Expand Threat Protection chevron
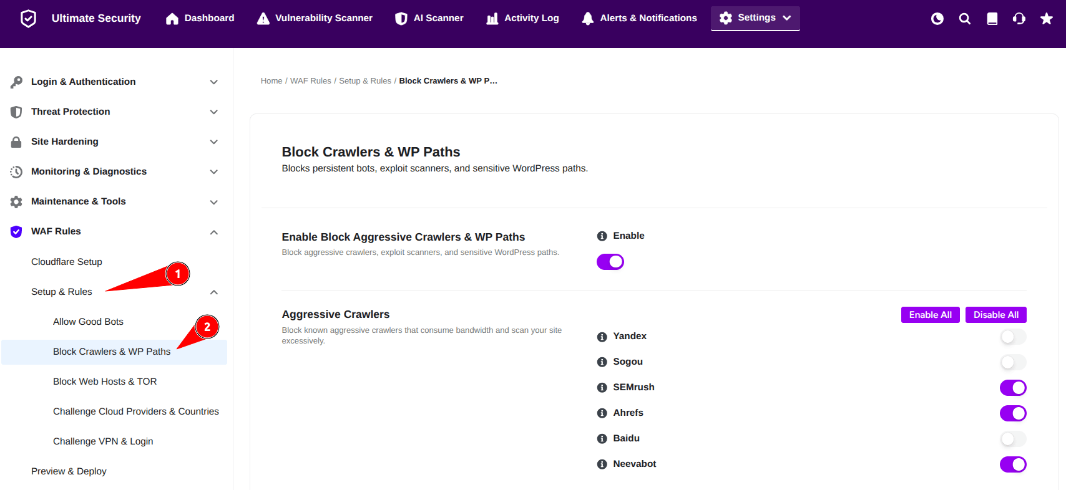Viewport: 1066px width, 490px height. [x=214, y=112]
